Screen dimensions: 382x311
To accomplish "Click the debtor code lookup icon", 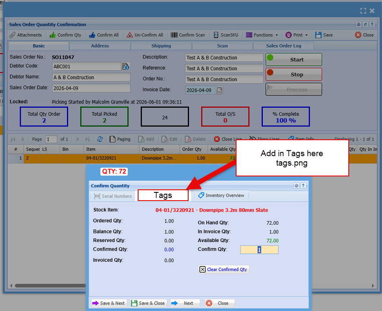I will pyautogui.click(x=126, y=66).
